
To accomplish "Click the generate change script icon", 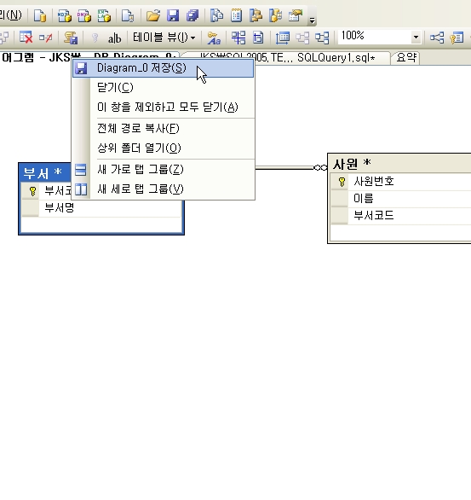I will coord(71,38).
